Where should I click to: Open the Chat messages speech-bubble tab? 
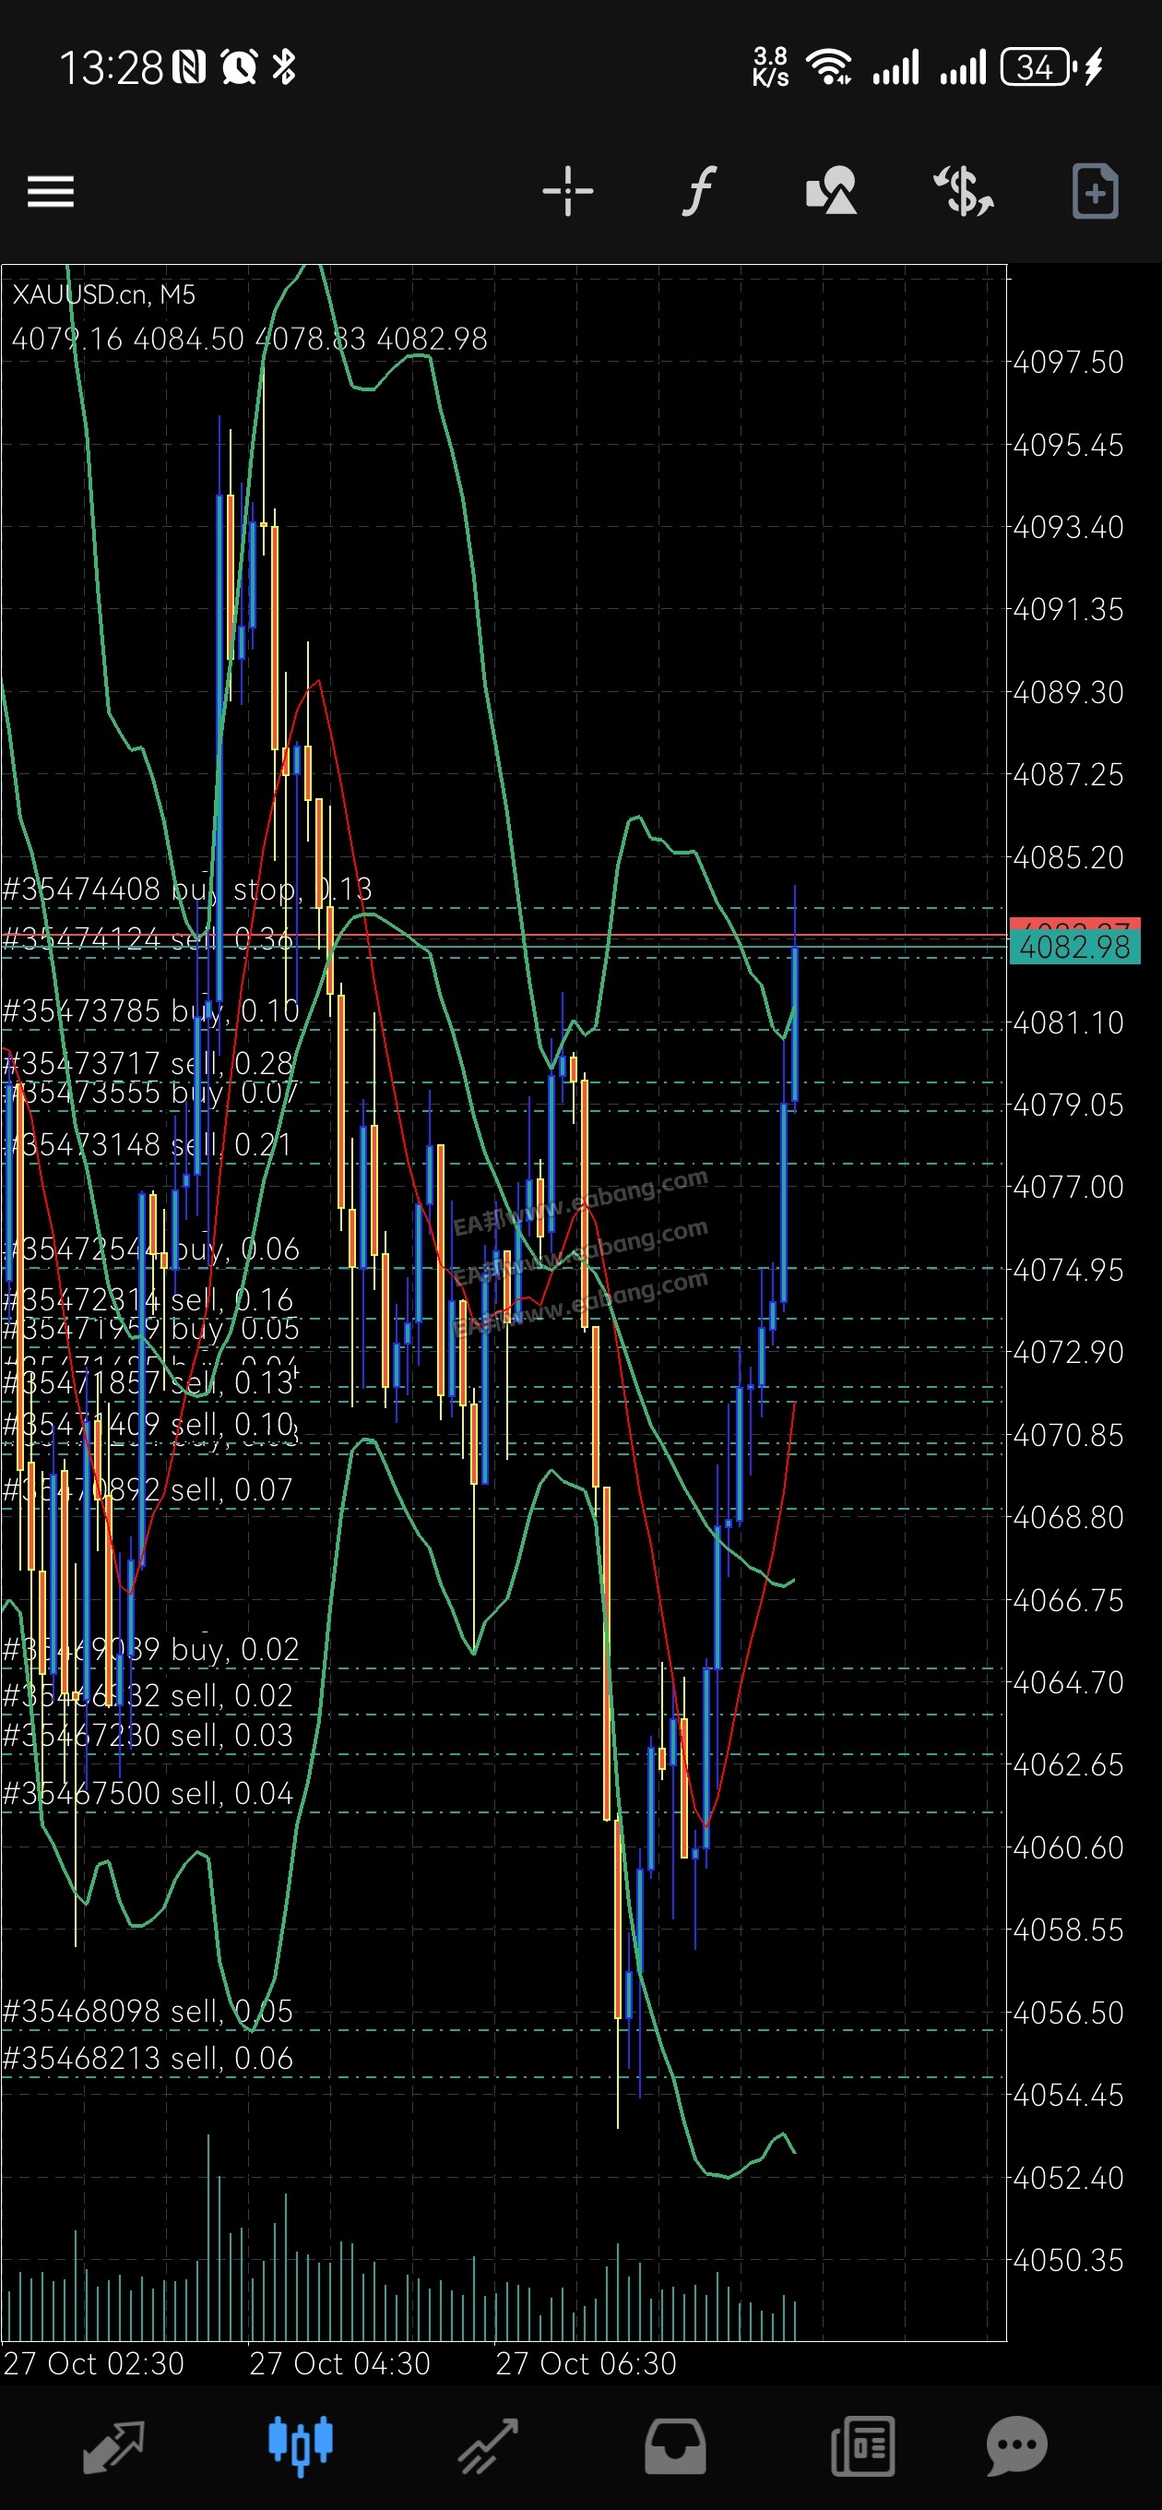[x=1016, y=2446]
